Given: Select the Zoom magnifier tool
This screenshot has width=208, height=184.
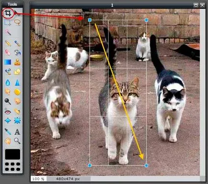Looking at the screenshot, I should pyautogui.click(x=17, y=141).
